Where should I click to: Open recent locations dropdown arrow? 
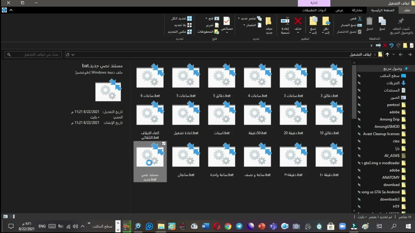394,54
